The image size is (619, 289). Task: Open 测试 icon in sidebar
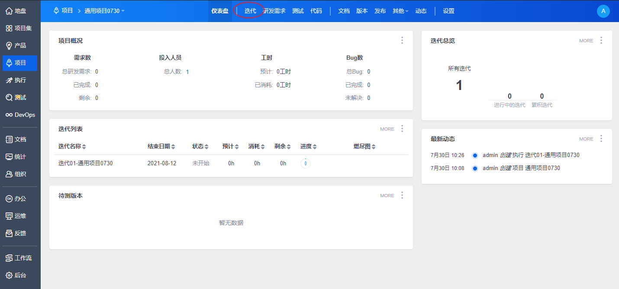pos(9,98)
